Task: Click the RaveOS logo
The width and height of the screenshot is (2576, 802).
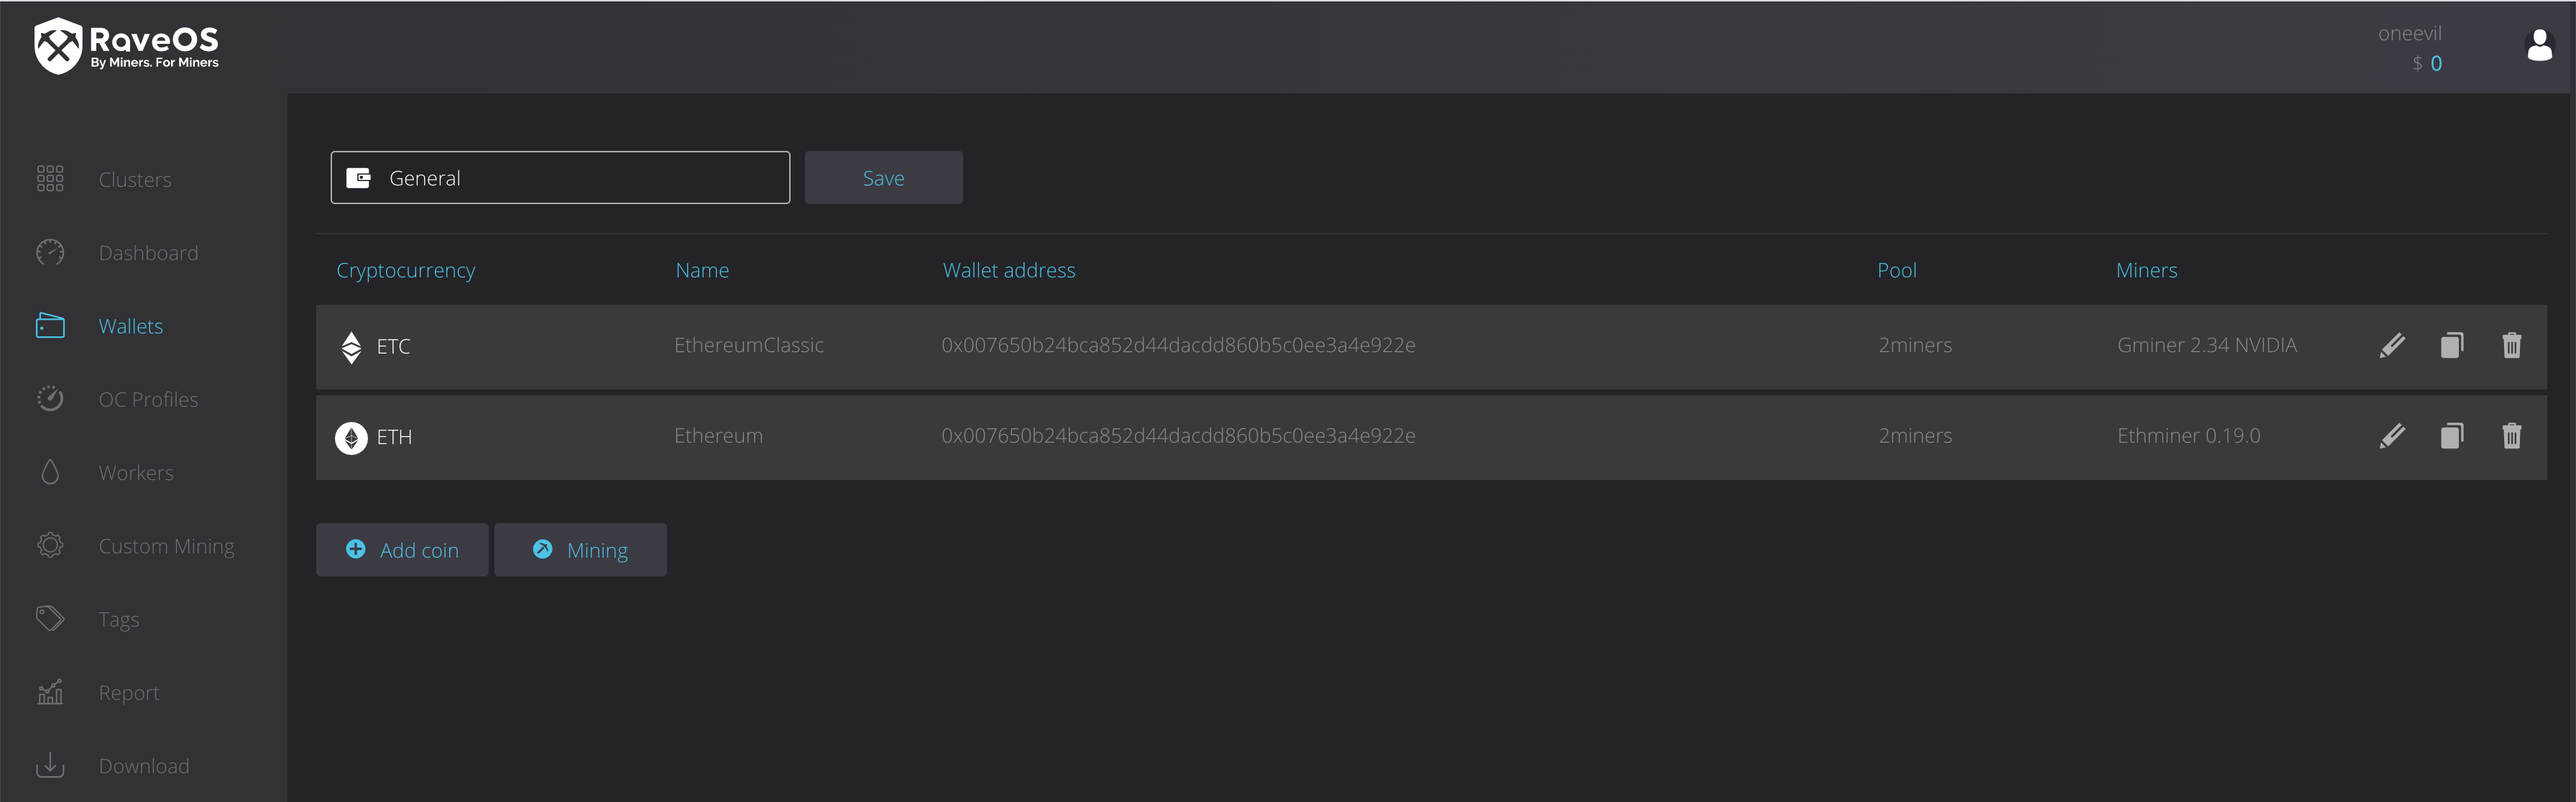Action: point(127,46)
